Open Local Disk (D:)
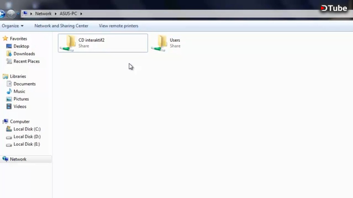353x198 pixels. (27, 136)
